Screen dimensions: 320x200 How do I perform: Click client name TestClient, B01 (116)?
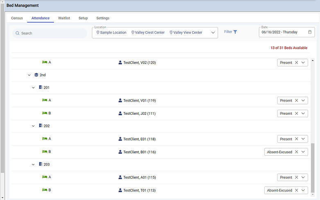point(140,152)
